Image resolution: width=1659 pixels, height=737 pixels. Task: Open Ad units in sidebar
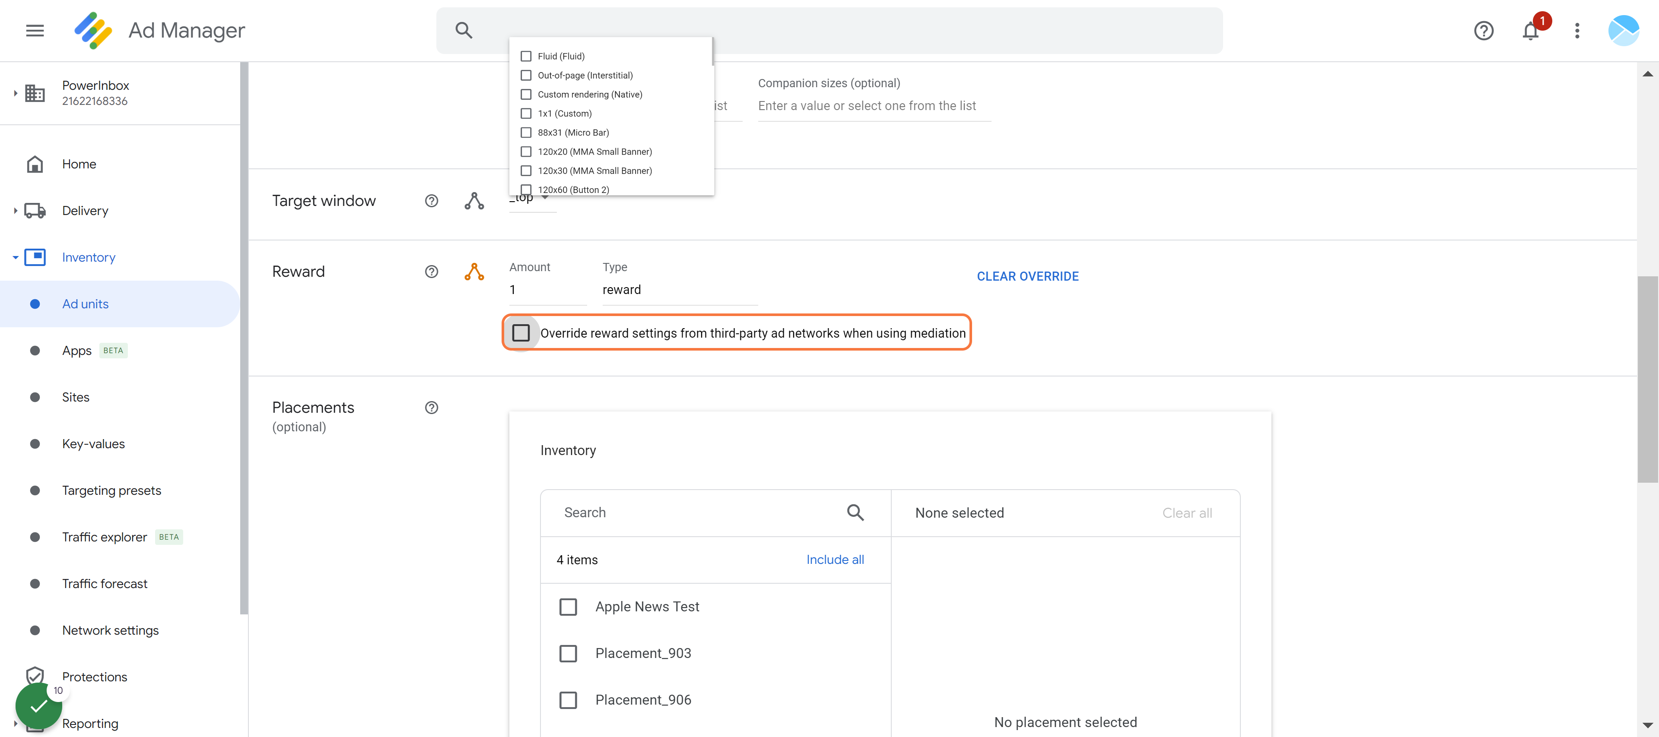click(120, 304)
